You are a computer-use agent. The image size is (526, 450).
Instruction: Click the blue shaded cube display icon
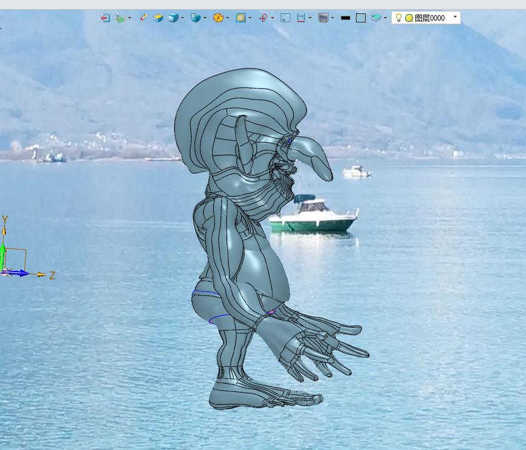(174, 18)
